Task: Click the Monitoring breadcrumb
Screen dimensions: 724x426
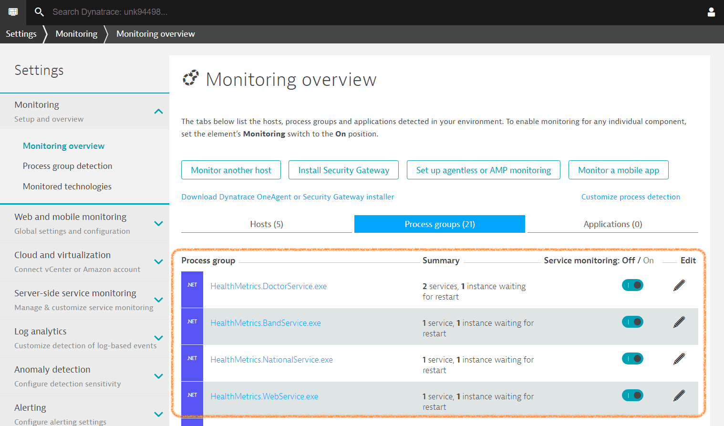Action: click(76, 34)
